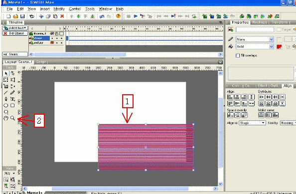The image size is (296, 194).
Task: Click Make same width icon
Action: tap(261, 115)
